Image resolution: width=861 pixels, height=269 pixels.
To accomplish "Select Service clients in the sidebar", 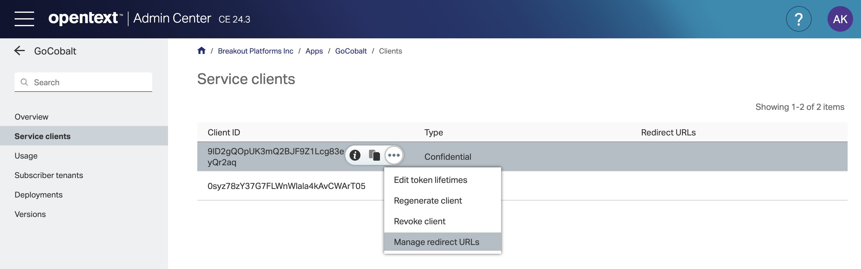I will (x=84, y=136).
